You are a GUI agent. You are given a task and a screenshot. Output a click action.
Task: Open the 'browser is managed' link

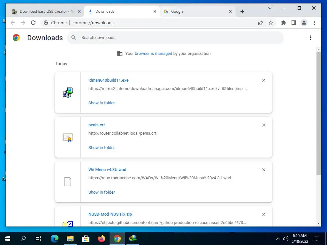[x=153, y=53]
